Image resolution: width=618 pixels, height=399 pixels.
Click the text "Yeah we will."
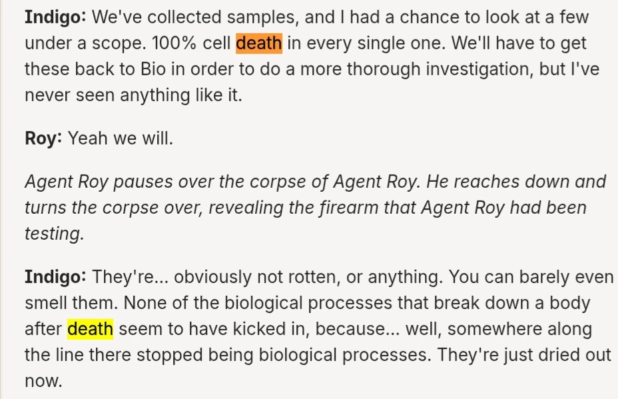tap(121, 139)
